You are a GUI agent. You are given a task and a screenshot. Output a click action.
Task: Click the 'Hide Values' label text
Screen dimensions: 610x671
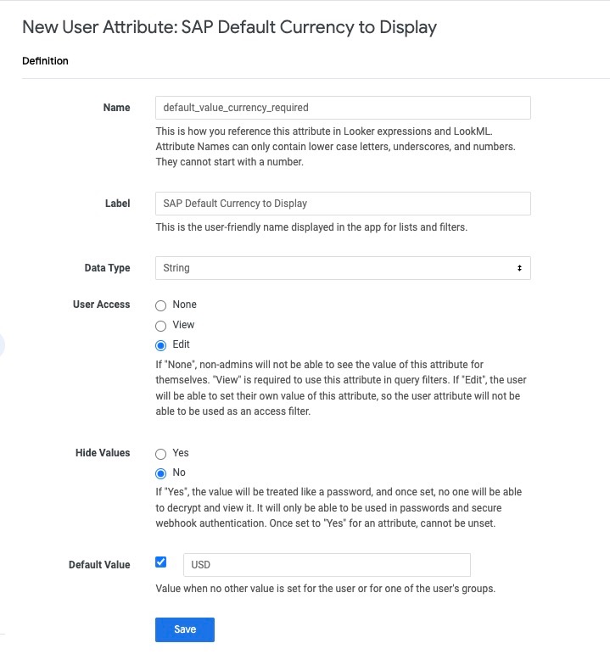pyautogui.click(x=103, y=453)
